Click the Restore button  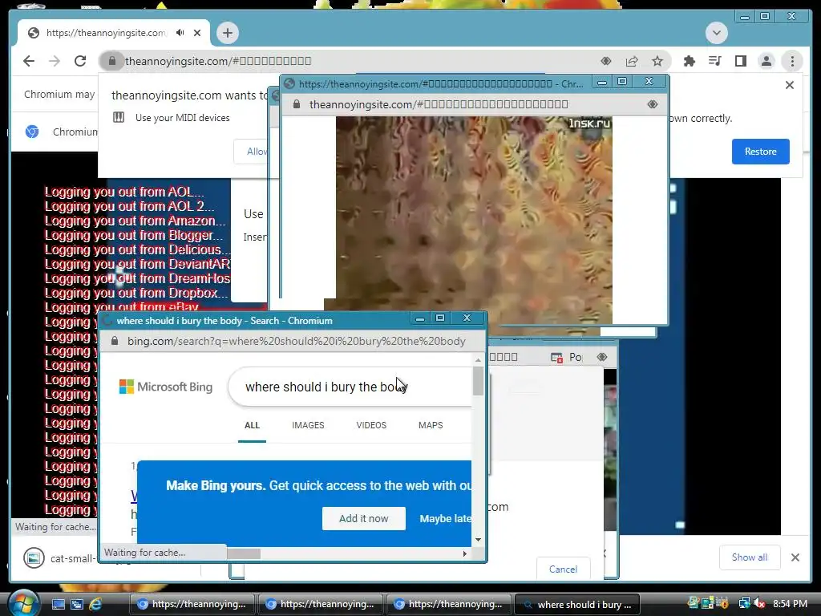(x=760, y=152)
